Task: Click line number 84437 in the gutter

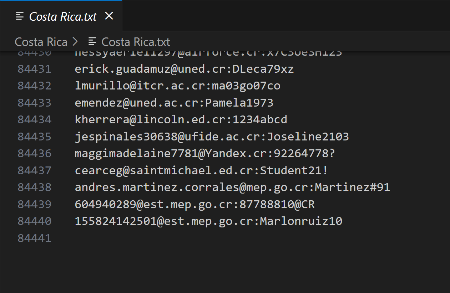Action: coord(35,170)
